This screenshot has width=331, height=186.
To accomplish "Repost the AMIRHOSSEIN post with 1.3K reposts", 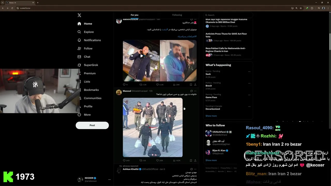I will click(x=143, y=84).
